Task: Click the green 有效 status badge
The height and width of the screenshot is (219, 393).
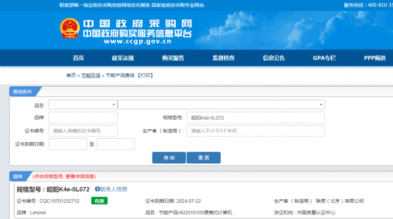Action: pos(99,201)
